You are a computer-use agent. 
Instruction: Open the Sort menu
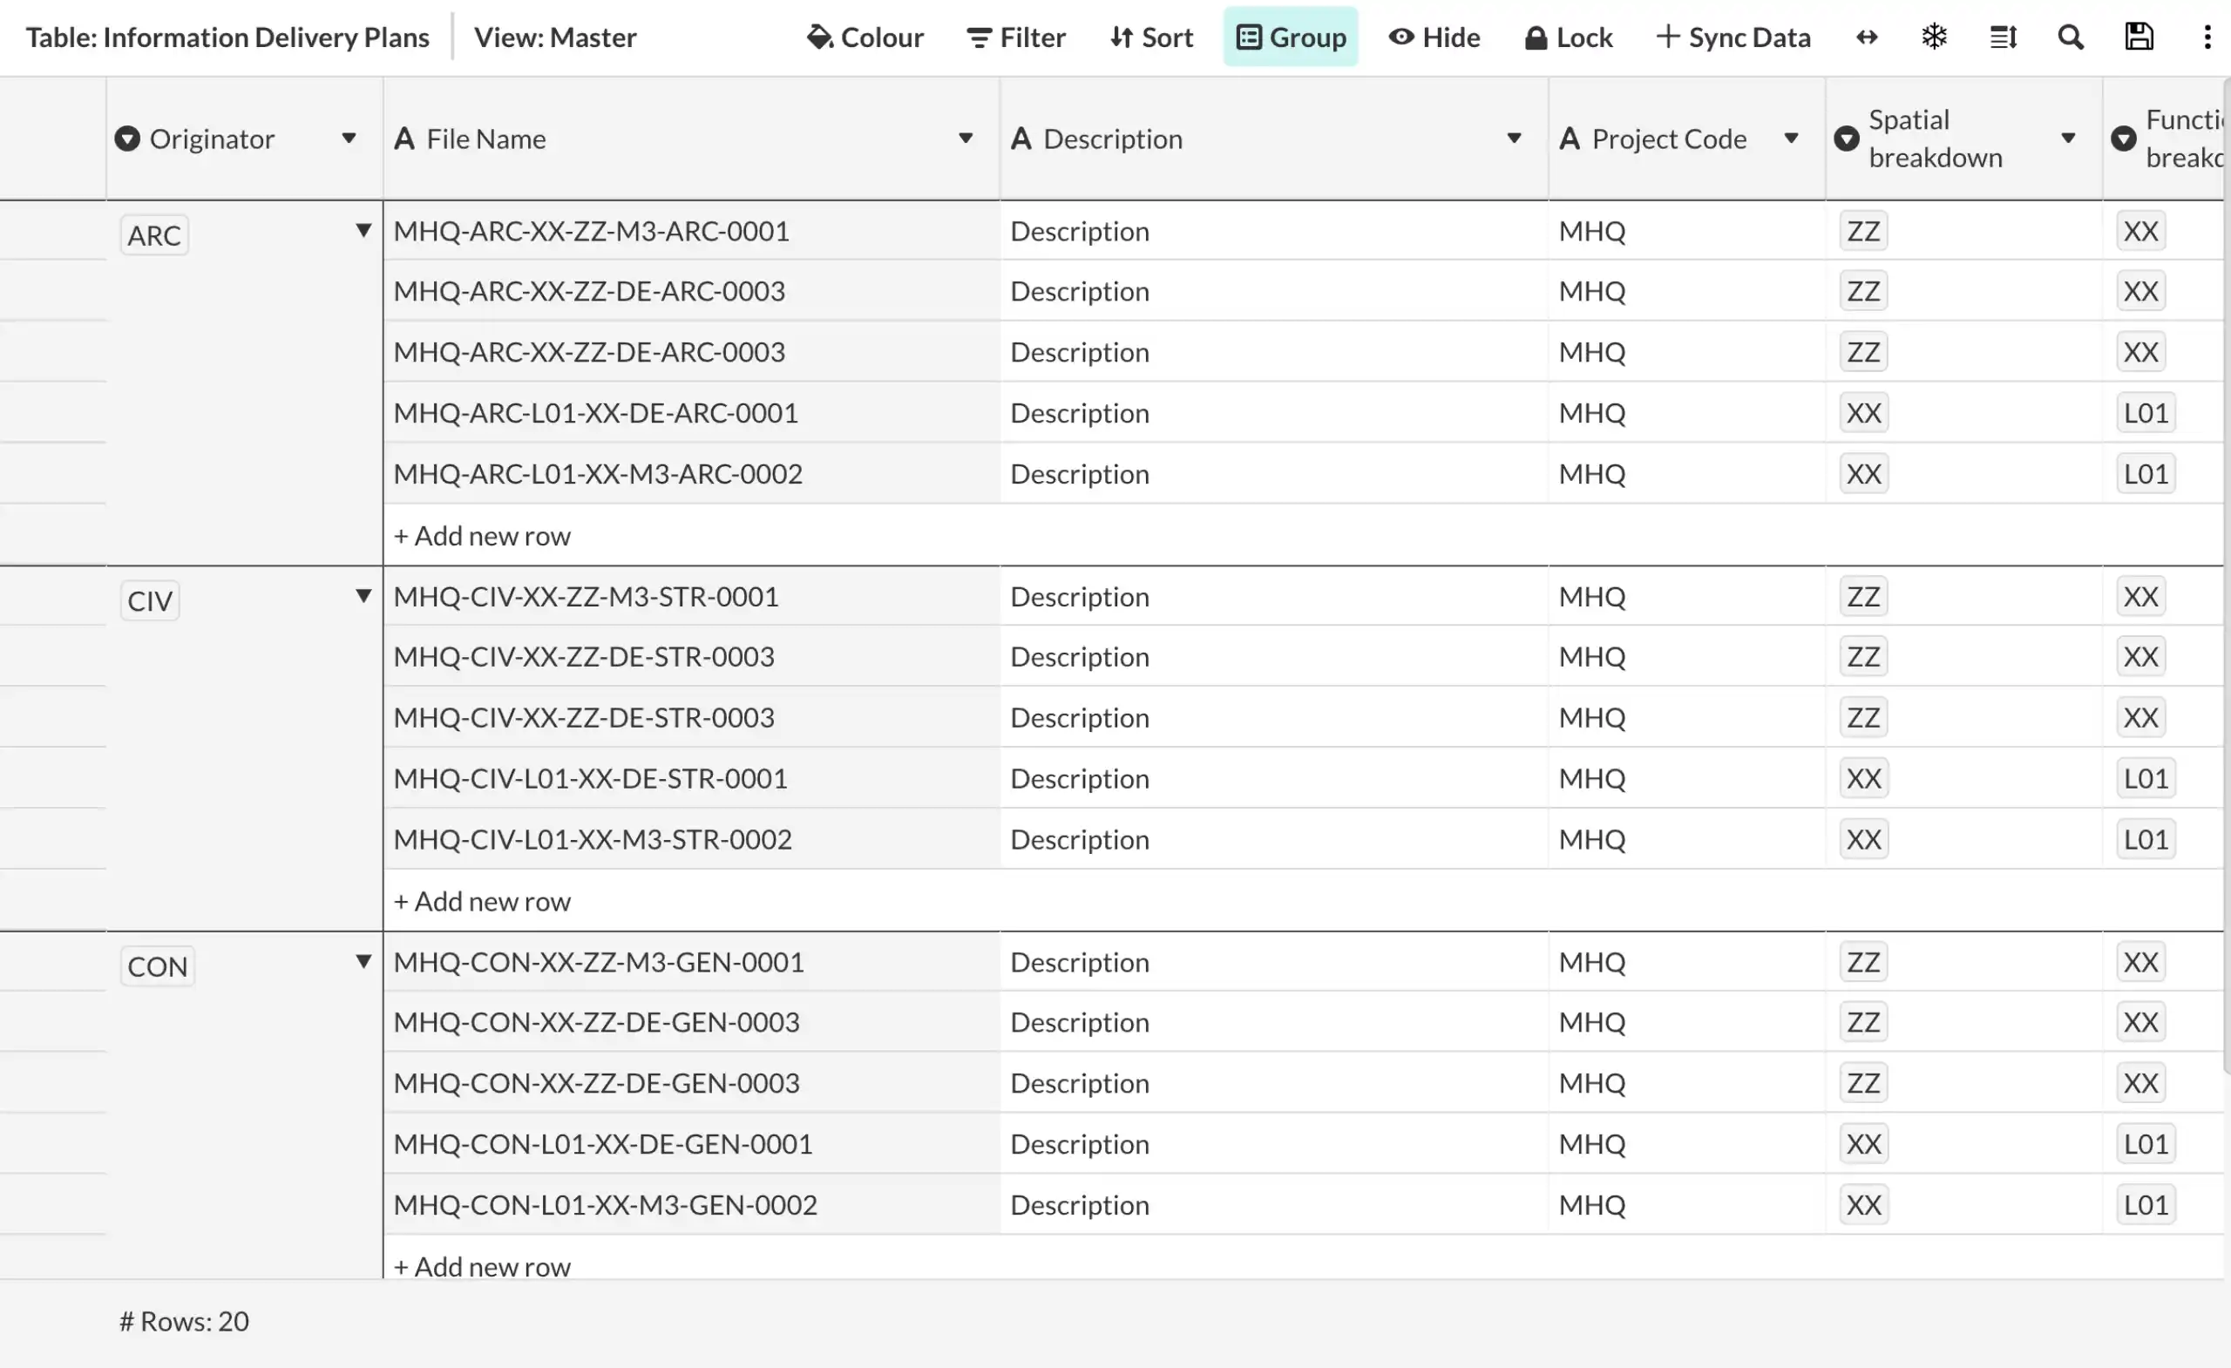click(1151, 37)
